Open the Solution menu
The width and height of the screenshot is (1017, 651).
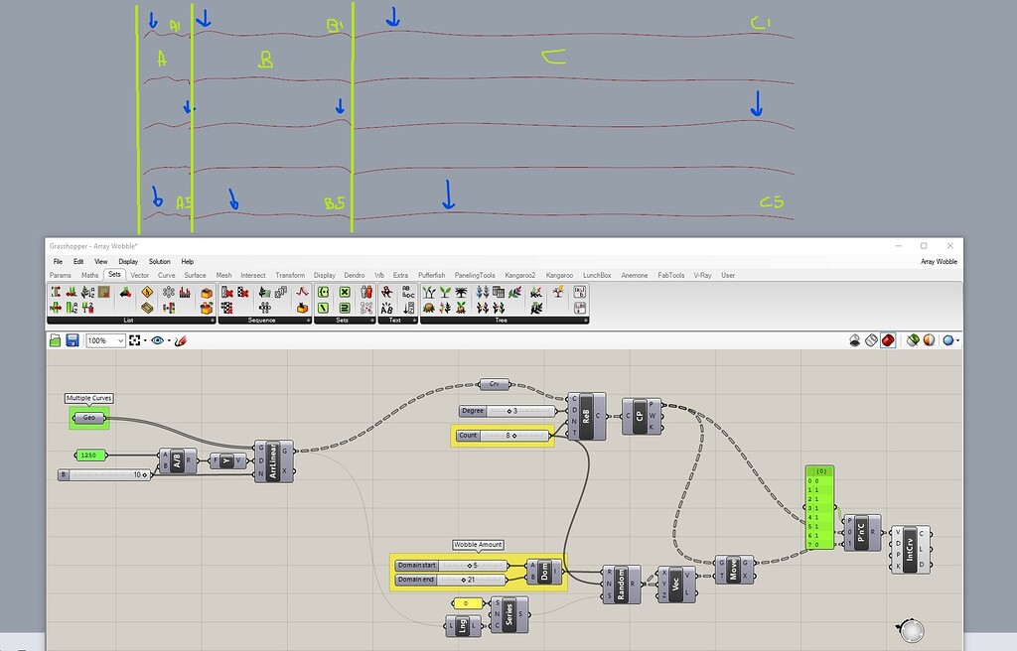pos(161,261)
